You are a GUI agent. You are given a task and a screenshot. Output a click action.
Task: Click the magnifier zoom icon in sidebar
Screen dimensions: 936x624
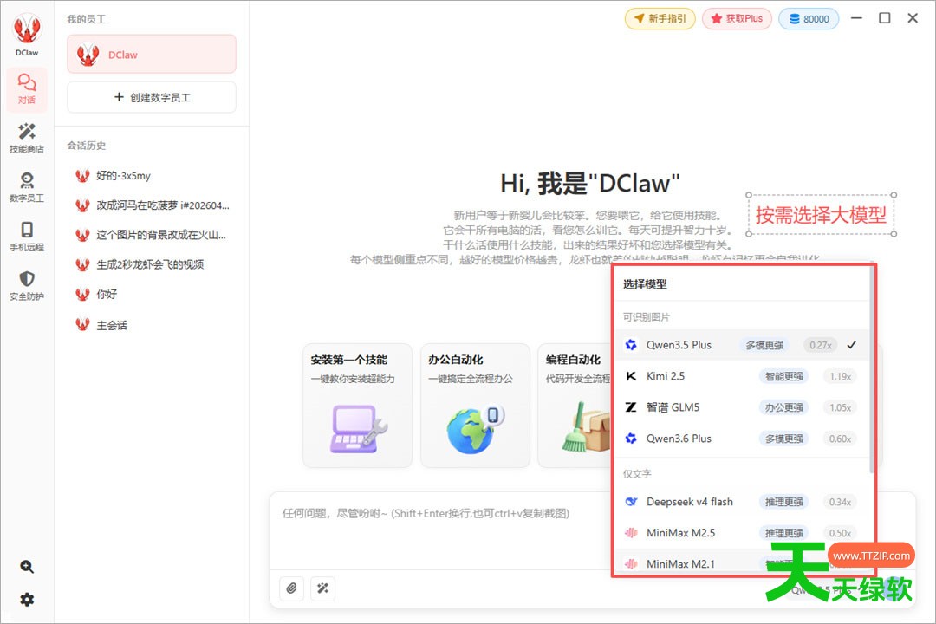coord(27,567)
